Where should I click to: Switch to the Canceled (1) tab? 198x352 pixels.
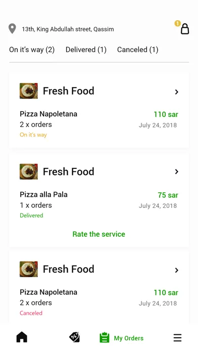pos(138,50)
